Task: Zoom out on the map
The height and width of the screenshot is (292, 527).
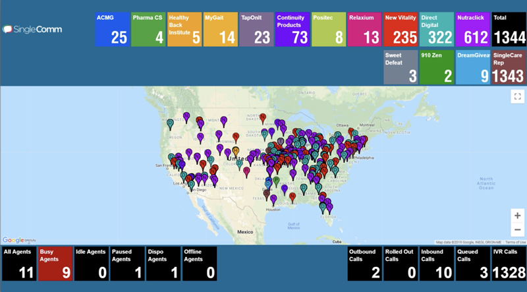Action: pyautogui.click(x=518, y=230)
